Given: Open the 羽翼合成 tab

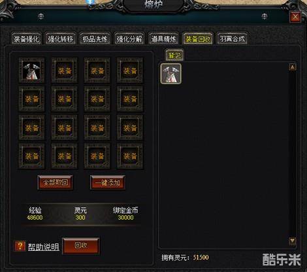Looking at the screenshot, I should [x=232, y=39].
